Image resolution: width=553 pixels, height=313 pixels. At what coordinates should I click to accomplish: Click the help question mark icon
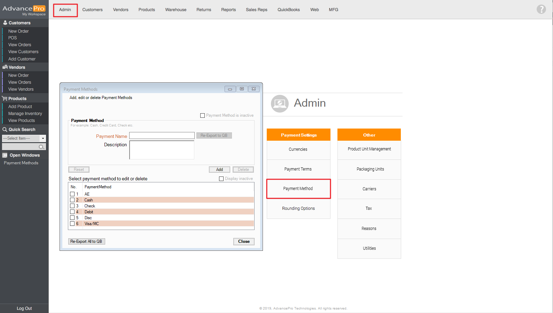[541, 9]
